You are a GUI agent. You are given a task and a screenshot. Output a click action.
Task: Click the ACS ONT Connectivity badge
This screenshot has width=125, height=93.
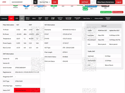tap(106, 12)
